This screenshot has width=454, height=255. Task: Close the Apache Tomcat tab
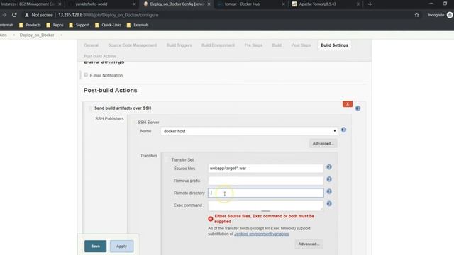coord(358,4)
